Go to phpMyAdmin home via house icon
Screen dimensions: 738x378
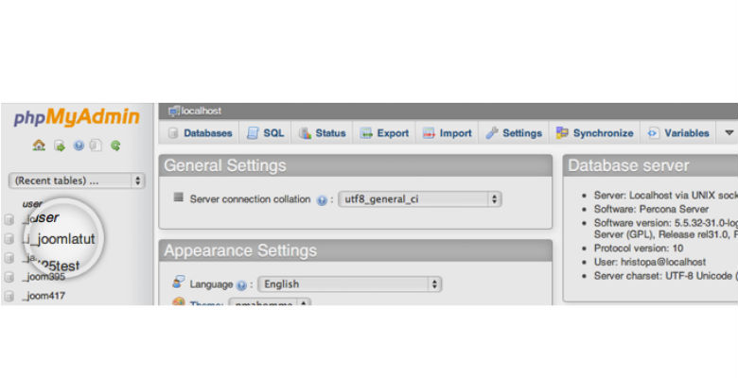coord(39,146)
